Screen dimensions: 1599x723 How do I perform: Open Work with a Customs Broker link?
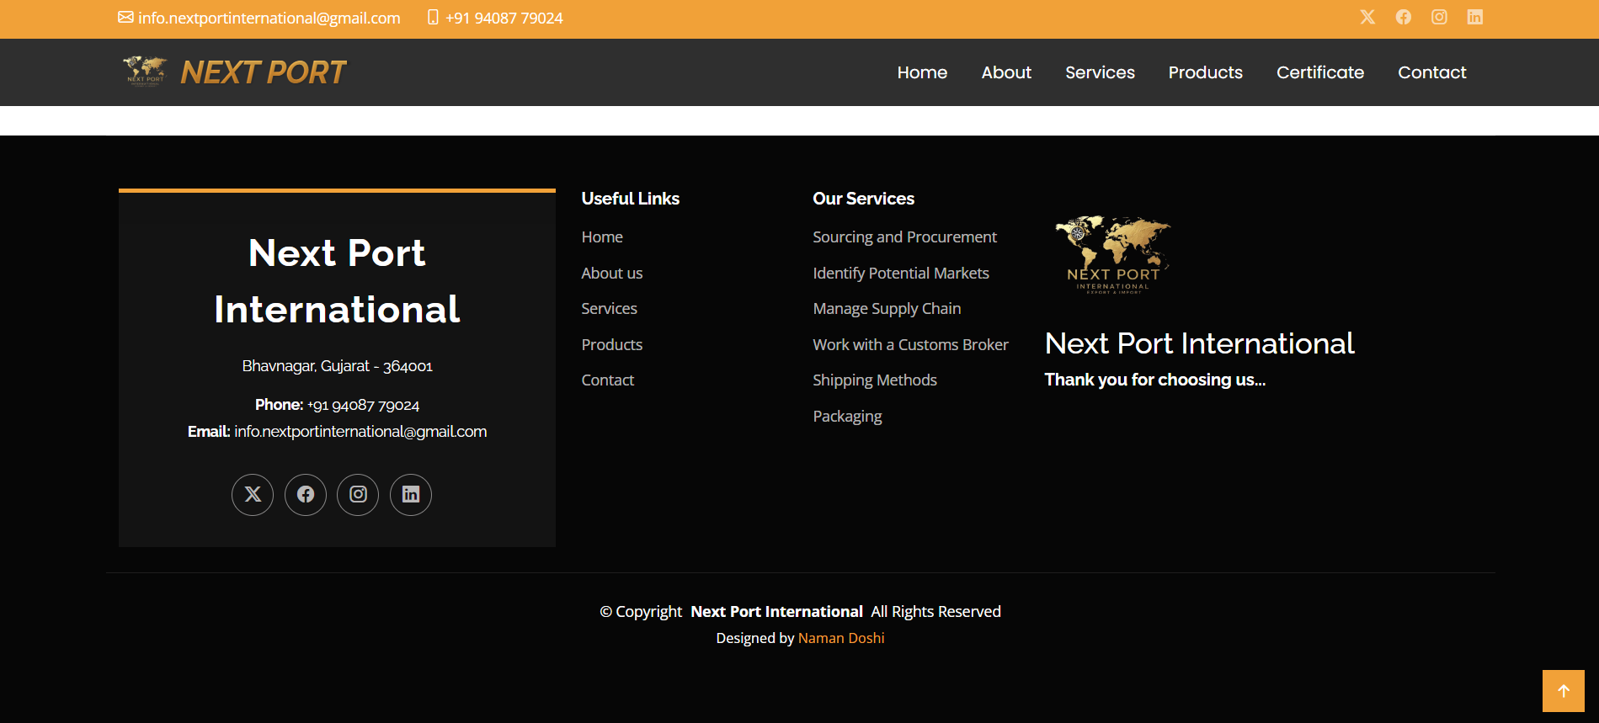pyautogui.click(x=910, y=345)
